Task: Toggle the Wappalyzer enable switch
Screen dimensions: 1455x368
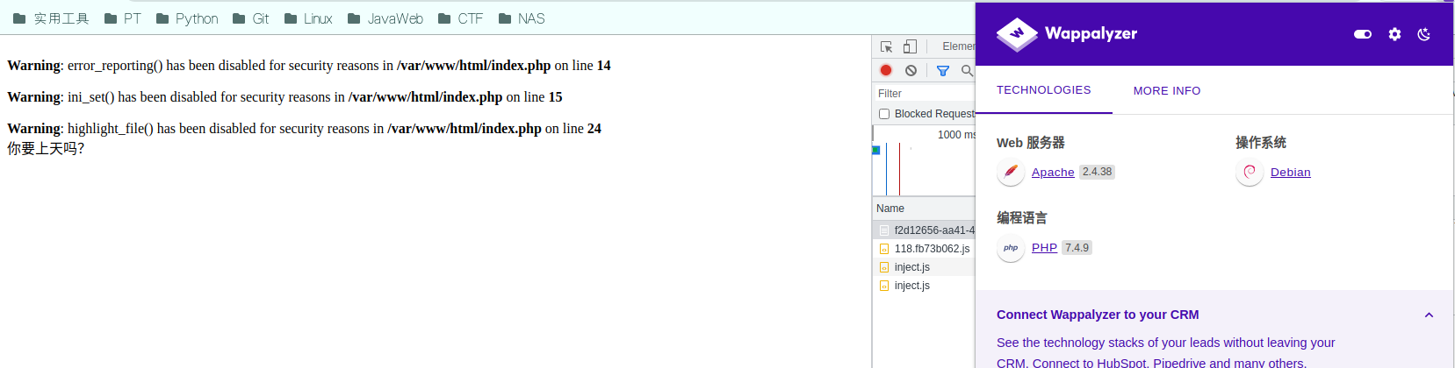Action: 1363,34
